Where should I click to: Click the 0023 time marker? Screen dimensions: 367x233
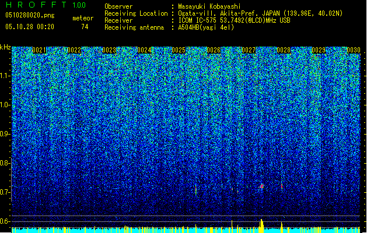click(109, 50)
